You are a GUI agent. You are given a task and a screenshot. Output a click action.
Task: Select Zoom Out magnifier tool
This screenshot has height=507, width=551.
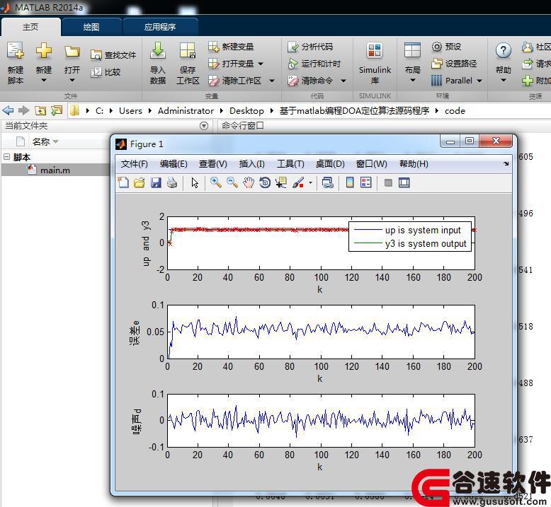(232, 182)
